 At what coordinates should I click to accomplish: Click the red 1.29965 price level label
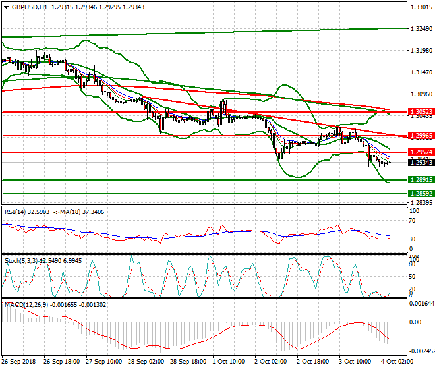(421, 136)
